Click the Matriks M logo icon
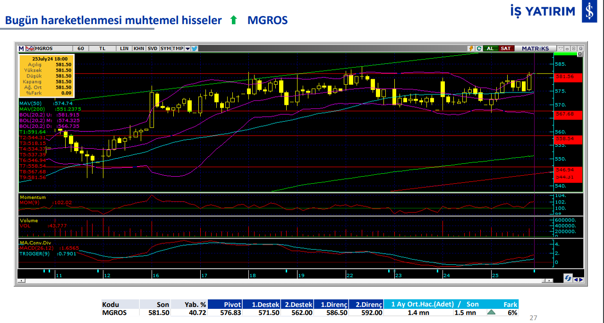 (x=21, y=48)
